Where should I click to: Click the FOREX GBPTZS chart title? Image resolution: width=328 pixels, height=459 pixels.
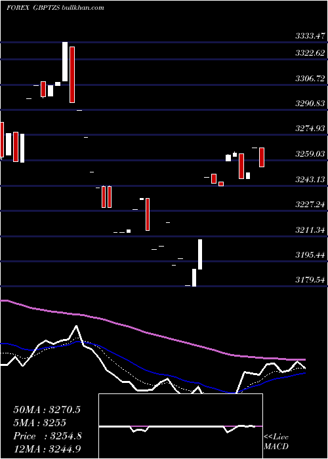[55, 8]
